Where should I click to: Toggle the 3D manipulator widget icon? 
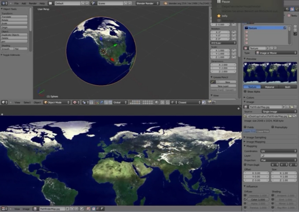pyautogui.click(x=97, y=102)
